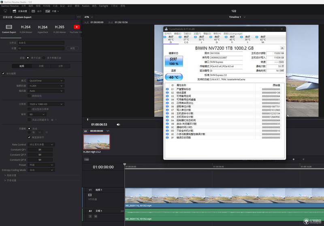Screen dimensions: 324x226
Task: Open the 1920 x 1080 HD resolution dropdown
Action: point(46,104)
